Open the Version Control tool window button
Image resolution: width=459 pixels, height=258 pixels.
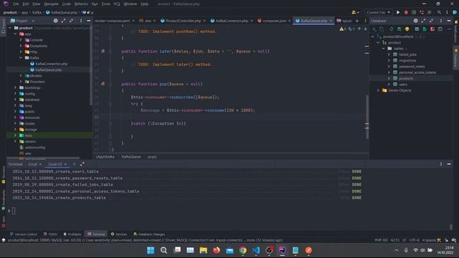[24, 234]
